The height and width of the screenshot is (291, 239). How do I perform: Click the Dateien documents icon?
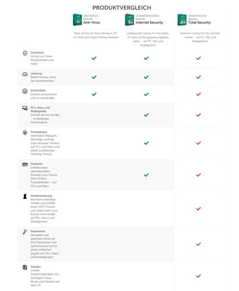click(x=25, y=267)
